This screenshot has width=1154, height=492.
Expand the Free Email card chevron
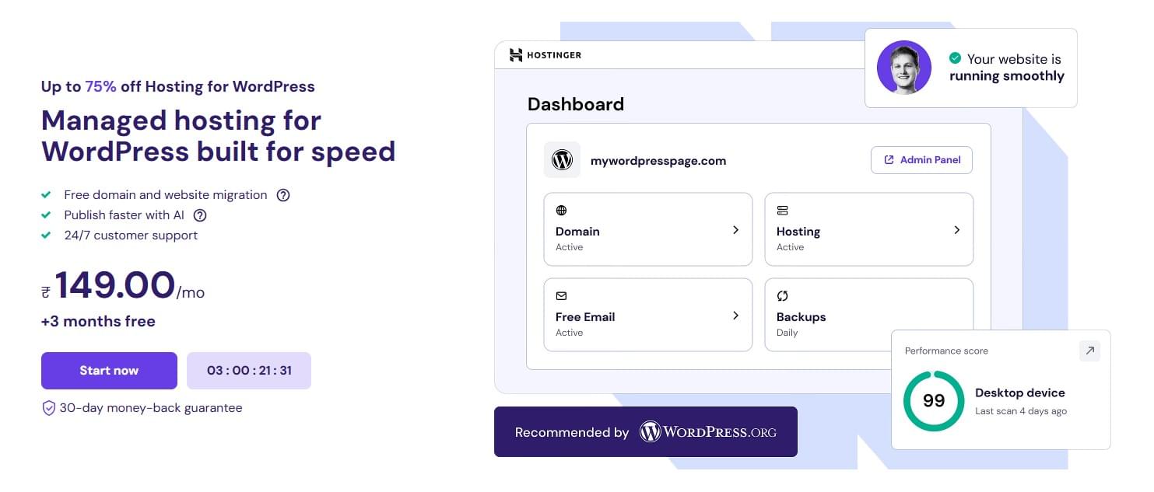(x=735, y=316)
